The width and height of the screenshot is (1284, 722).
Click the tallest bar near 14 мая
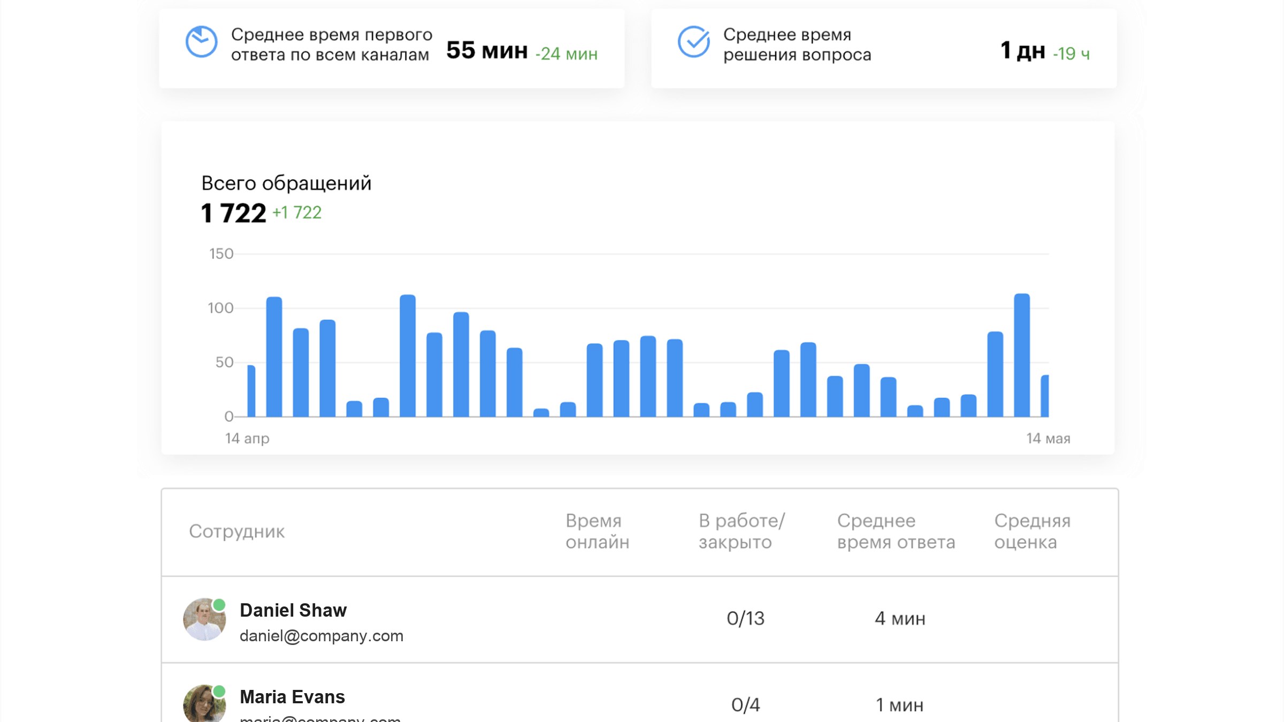[1022, 355]
